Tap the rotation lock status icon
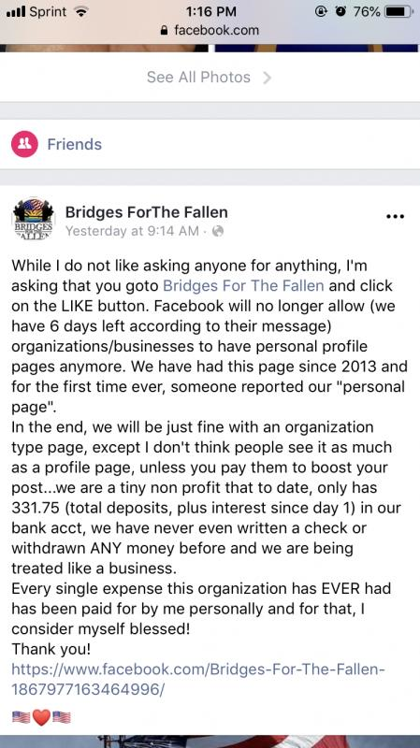Image resolution: width=420 pixels, height=748 pixels. (x=321, y=11)
